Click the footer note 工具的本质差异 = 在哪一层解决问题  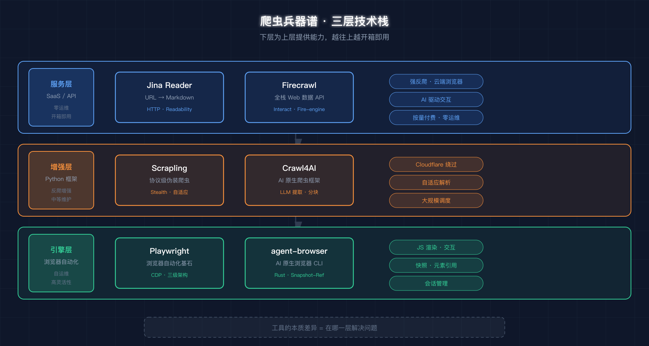coord(324,328)
